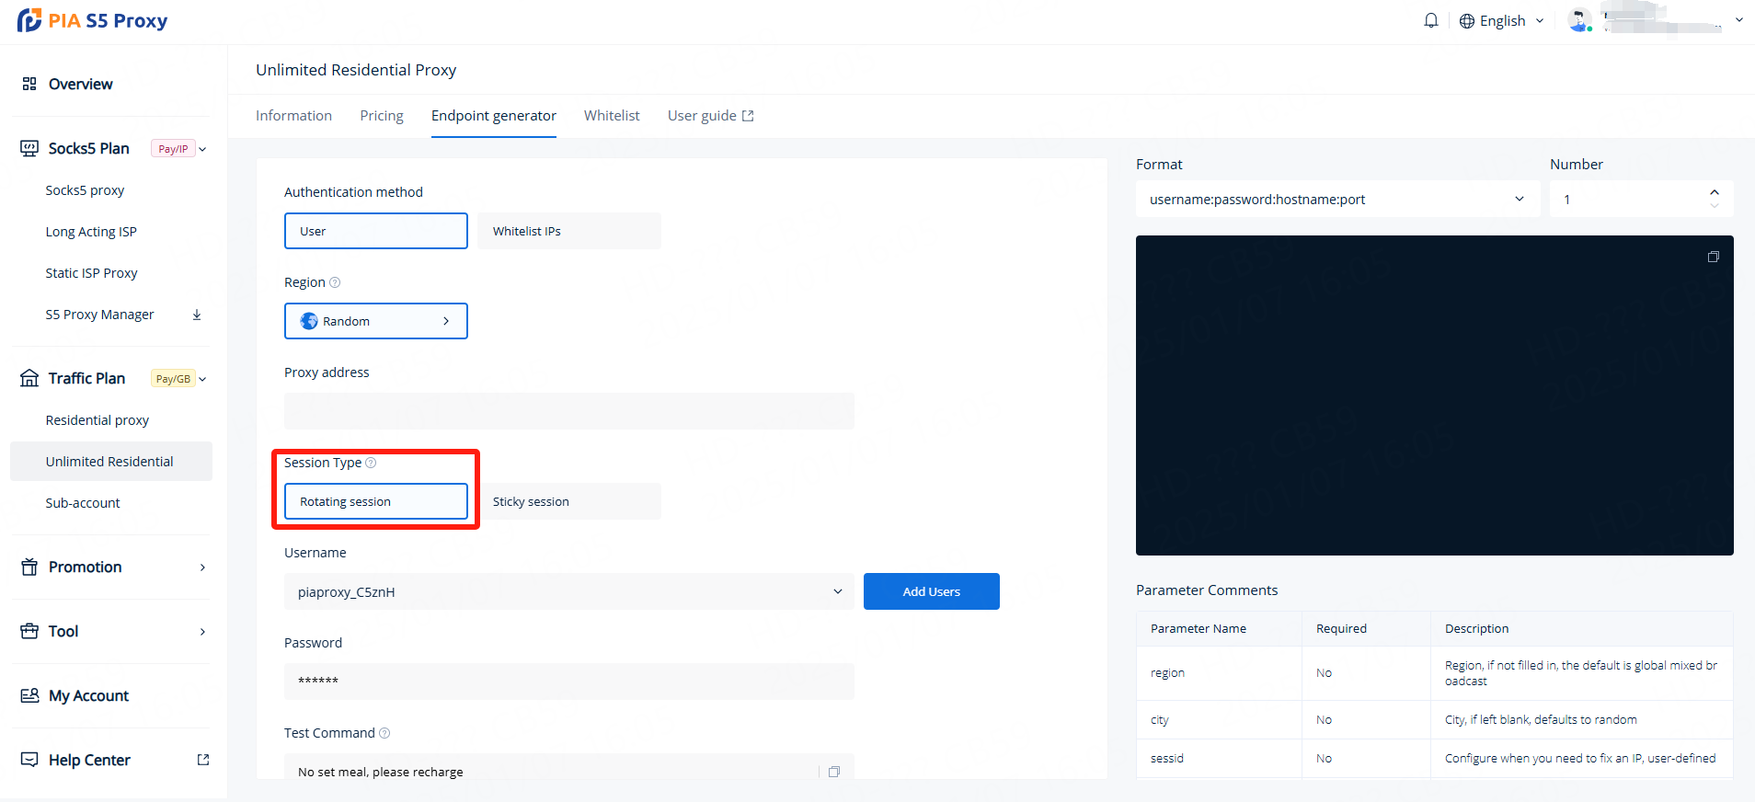Viewport: 1755px width, 802px height.
Task: Click the Region help question mark icon
Action: (x=335, y=282)
